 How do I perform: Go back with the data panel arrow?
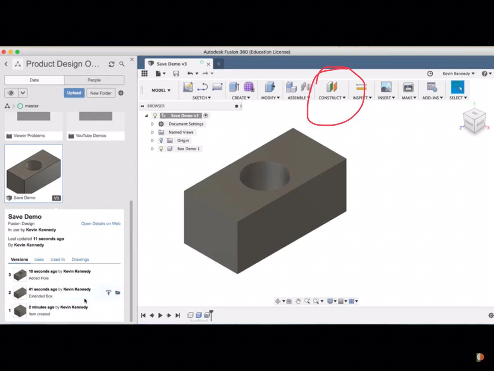pyautogui.click(x=6, y=64)
